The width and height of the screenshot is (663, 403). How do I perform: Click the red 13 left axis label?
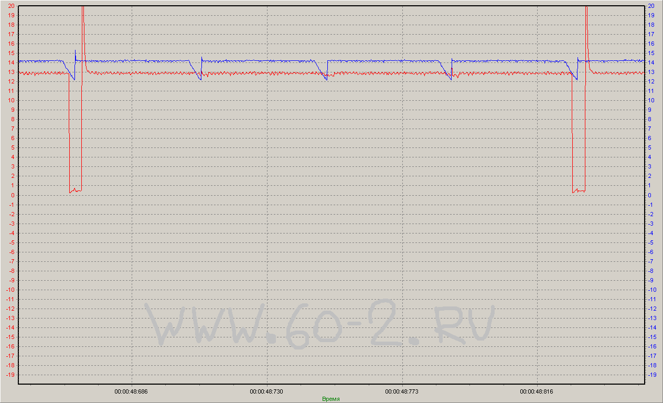click(x=10, y=72)
